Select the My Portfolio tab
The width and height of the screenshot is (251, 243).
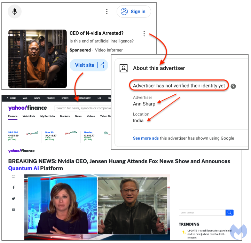pos(48,116)
